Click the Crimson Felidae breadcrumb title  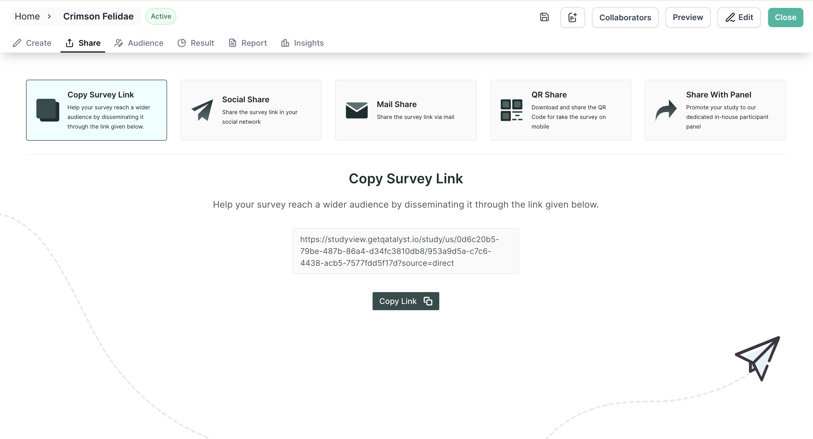coord(98,16)
